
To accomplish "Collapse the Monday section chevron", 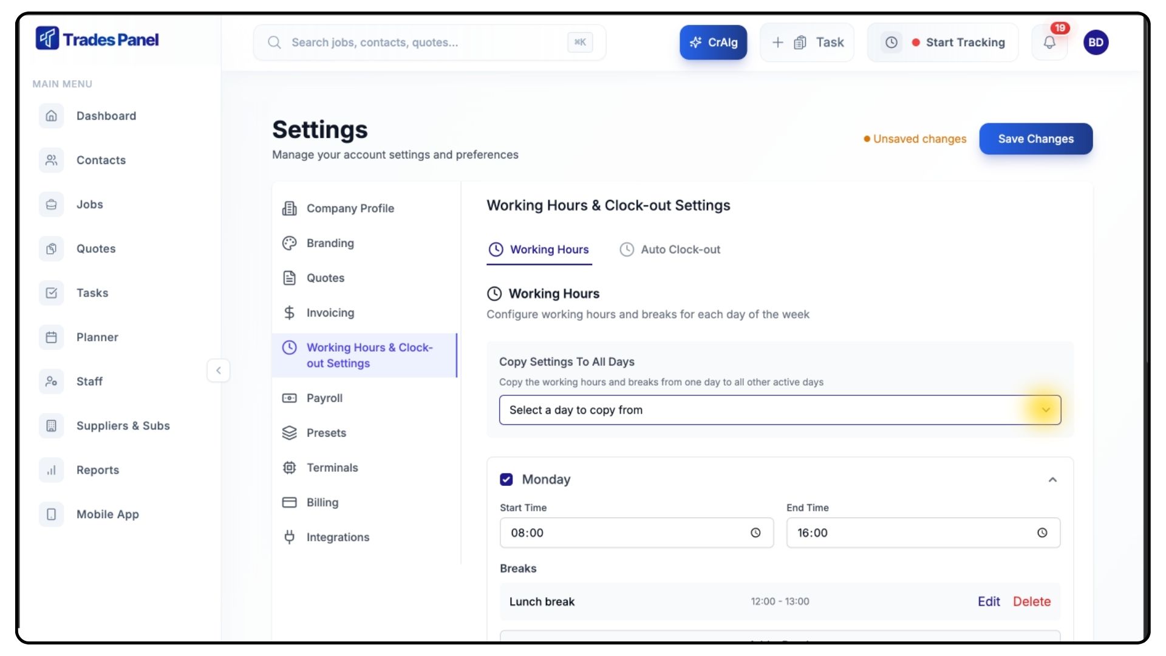I will pyautogui.click(x=1052, y=480).
